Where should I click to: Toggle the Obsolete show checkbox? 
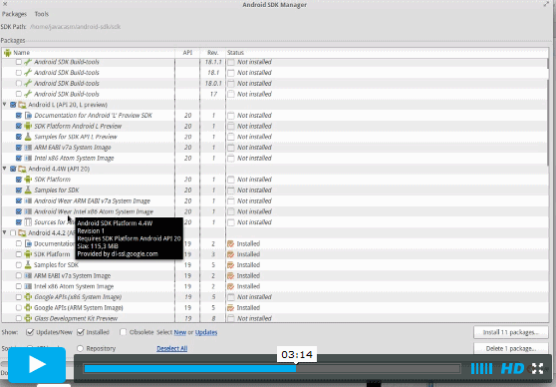(x=123, y=332)
